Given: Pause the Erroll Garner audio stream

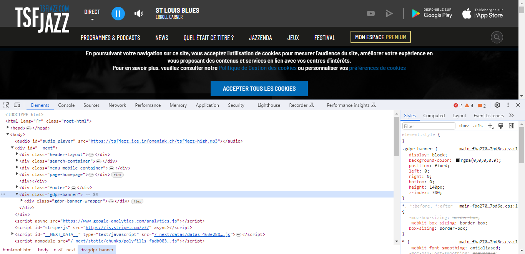Looking at the screenshot, I should coord(118,13).
